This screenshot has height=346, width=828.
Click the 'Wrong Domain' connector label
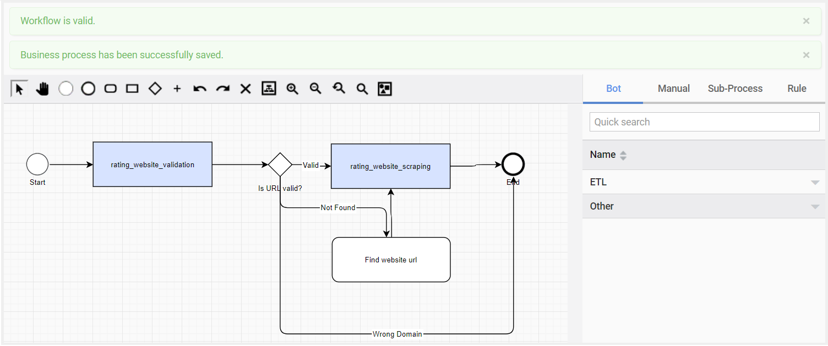(397, 334)
